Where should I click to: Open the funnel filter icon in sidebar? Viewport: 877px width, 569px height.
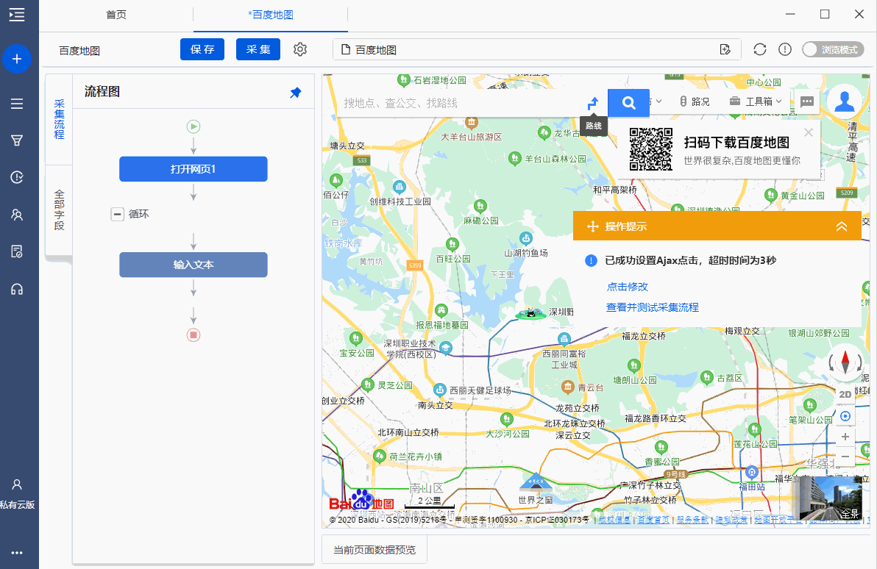[x=17, y=140]
